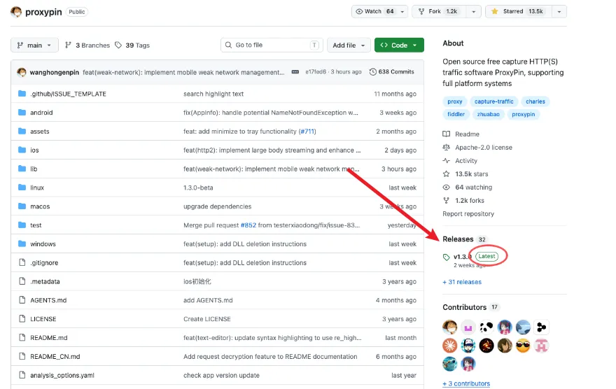The height and width of the screenshot is (389, 616).
Task: Open the + 3 contributors link
Action: (466, 383)
